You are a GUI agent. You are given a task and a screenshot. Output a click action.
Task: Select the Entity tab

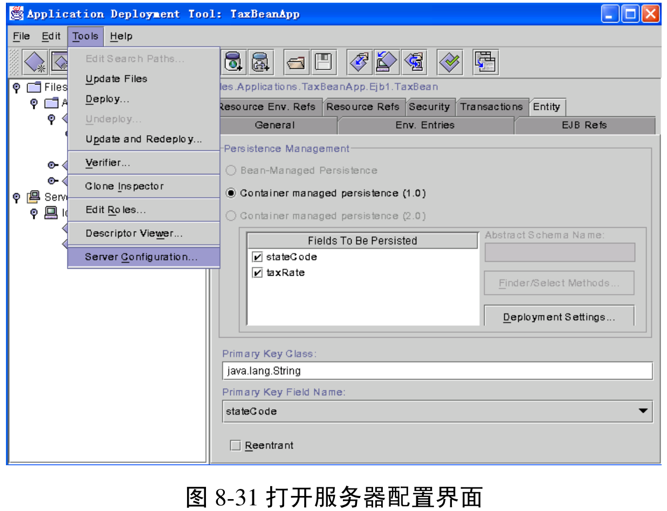tap(547, 107)
